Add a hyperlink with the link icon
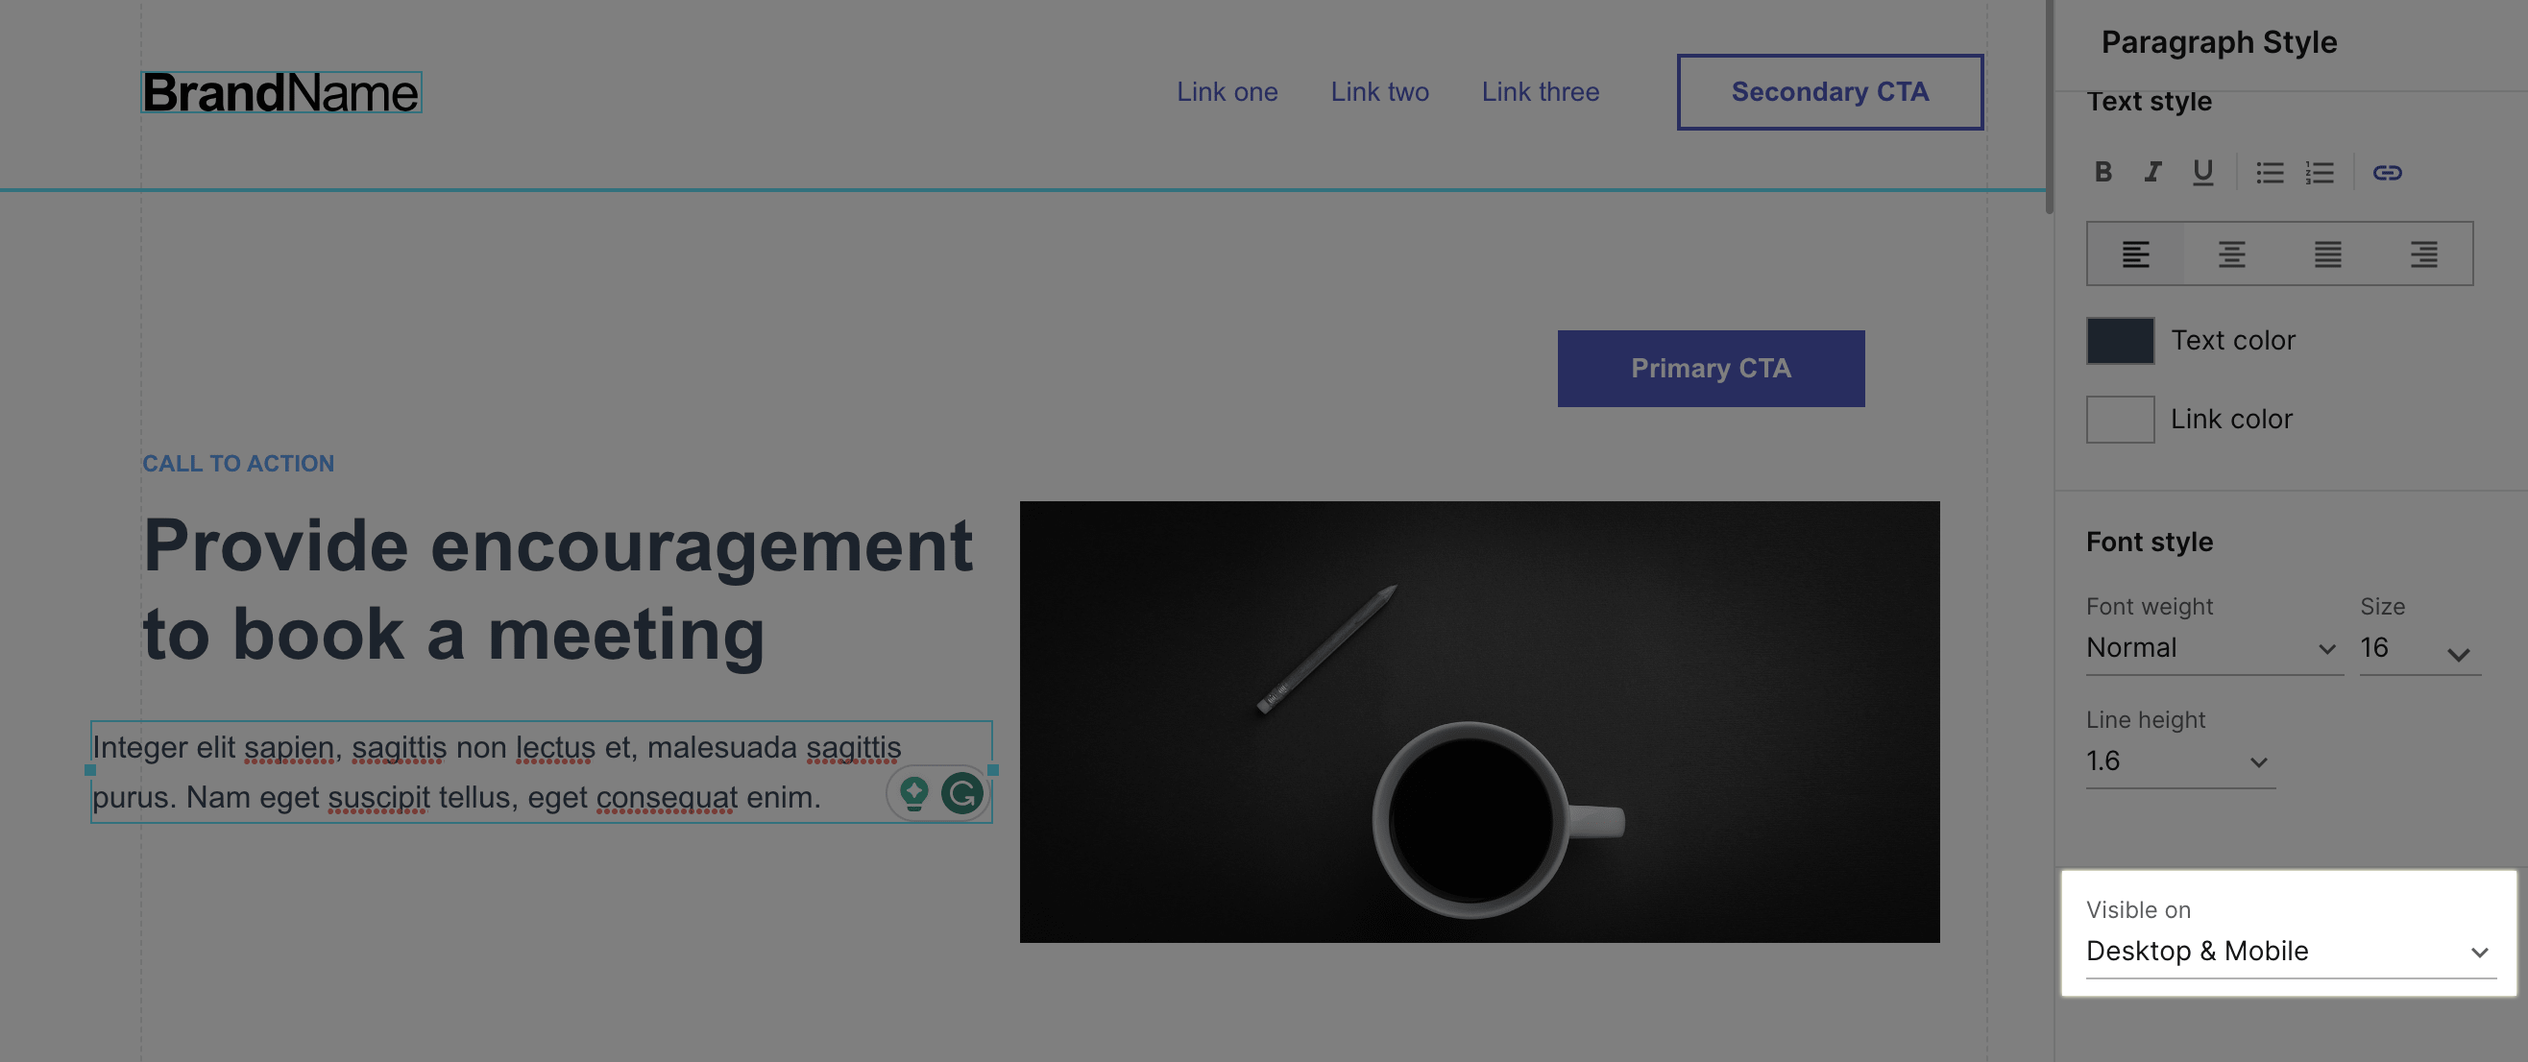This screenshot has width=2528, height=1062. (2387, 173)
